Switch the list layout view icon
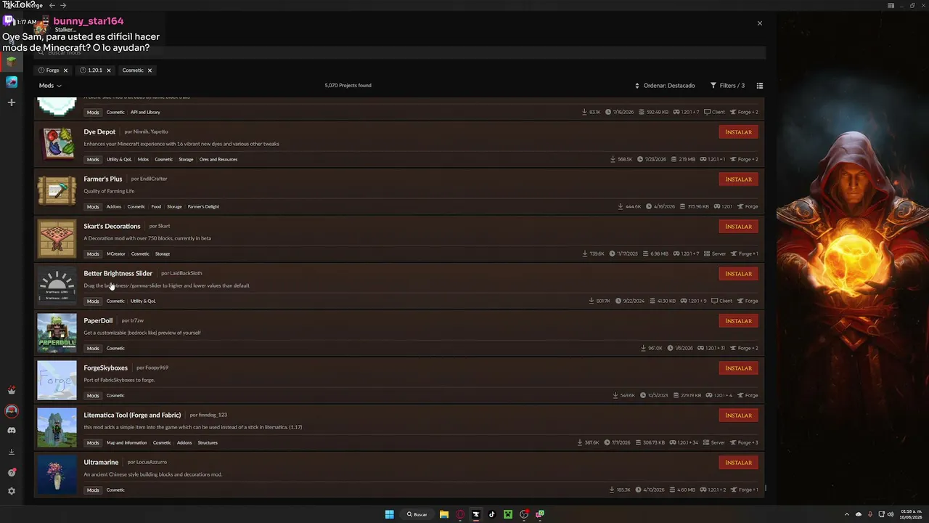Image resolution: width=929 pixels, height=523 pixels. point(760,86)
